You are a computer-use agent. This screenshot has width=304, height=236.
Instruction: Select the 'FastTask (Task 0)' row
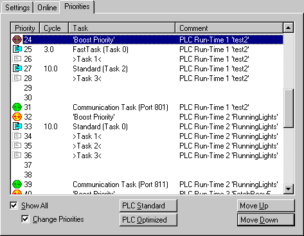pos(147,50)
